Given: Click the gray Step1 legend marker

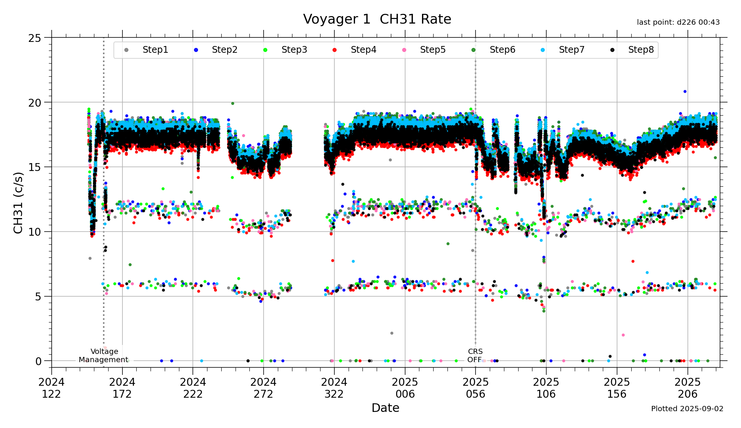Looking at the screenshot, I should coord(126,50).
